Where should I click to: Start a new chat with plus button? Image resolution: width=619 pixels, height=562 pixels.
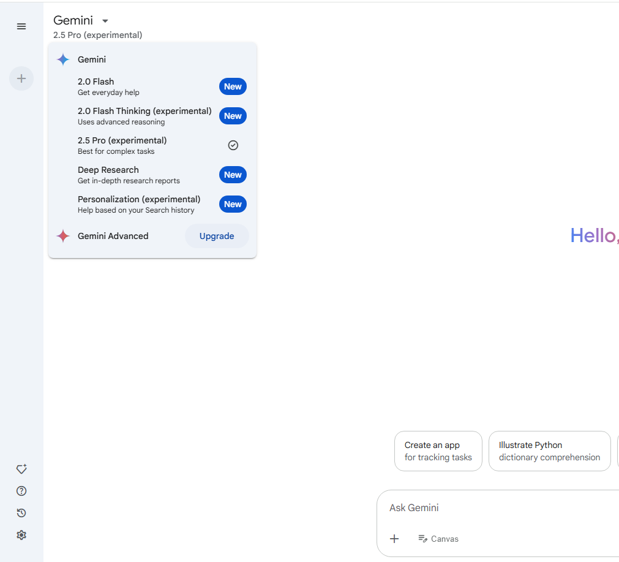pyautogui.click(x=21, y=78)
